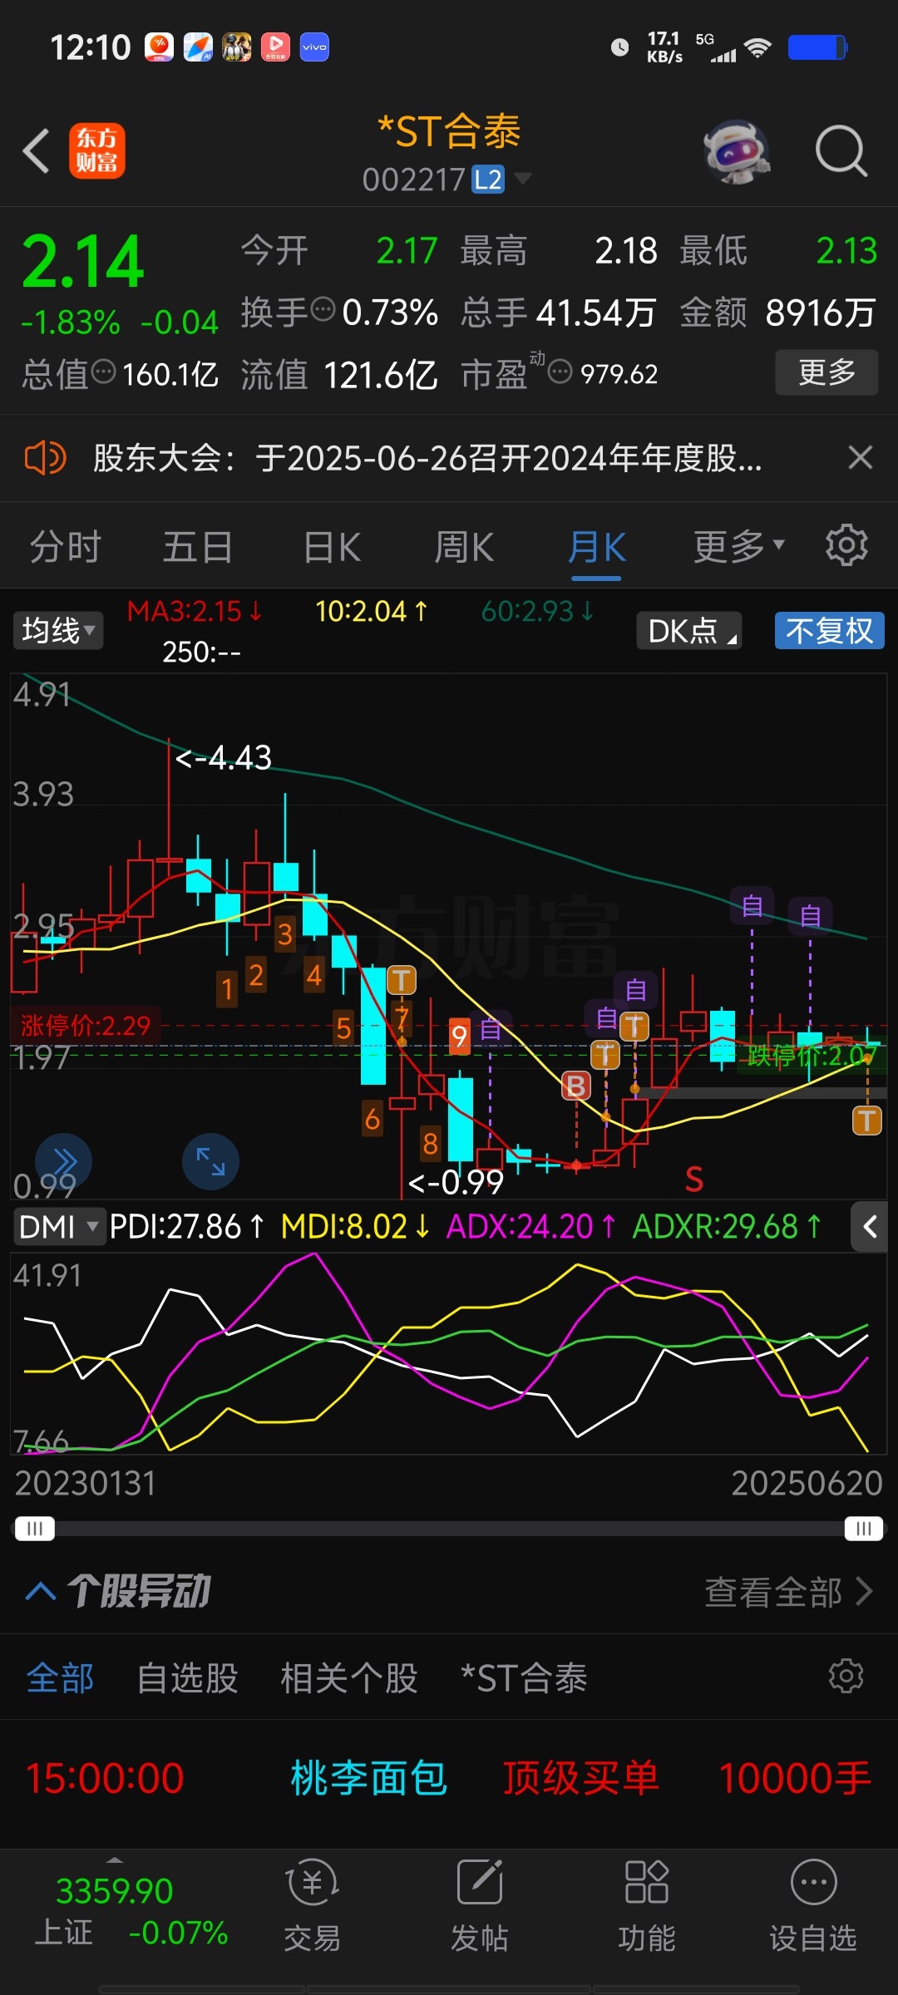
Task: Tap the B buy signal marker
Action: click(575, 1086)
